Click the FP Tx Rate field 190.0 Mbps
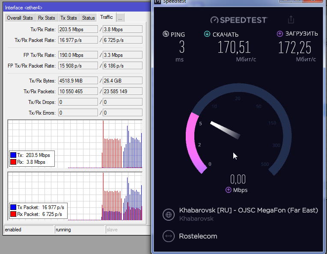 pyautogui.click(x=78, y=55)
